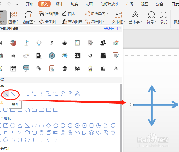The width and height of the screenshot is (179, 152).
Task: Go to the 动画 tab
Action: point(89,4)
